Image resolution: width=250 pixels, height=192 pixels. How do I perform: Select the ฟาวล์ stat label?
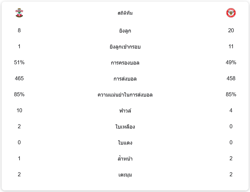(125, 111)
